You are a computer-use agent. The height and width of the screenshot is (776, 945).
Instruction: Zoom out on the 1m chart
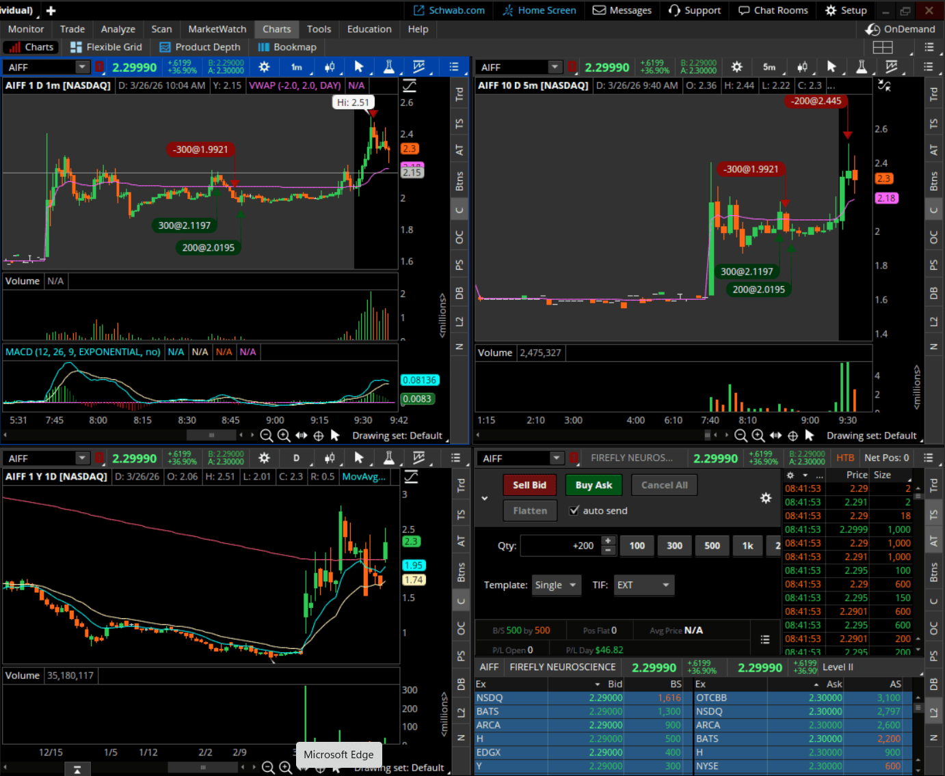(267, 436)
